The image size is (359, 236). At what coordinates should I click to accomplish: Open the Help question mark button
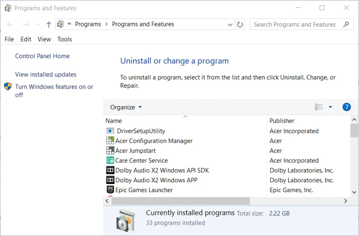coord(346,107)
